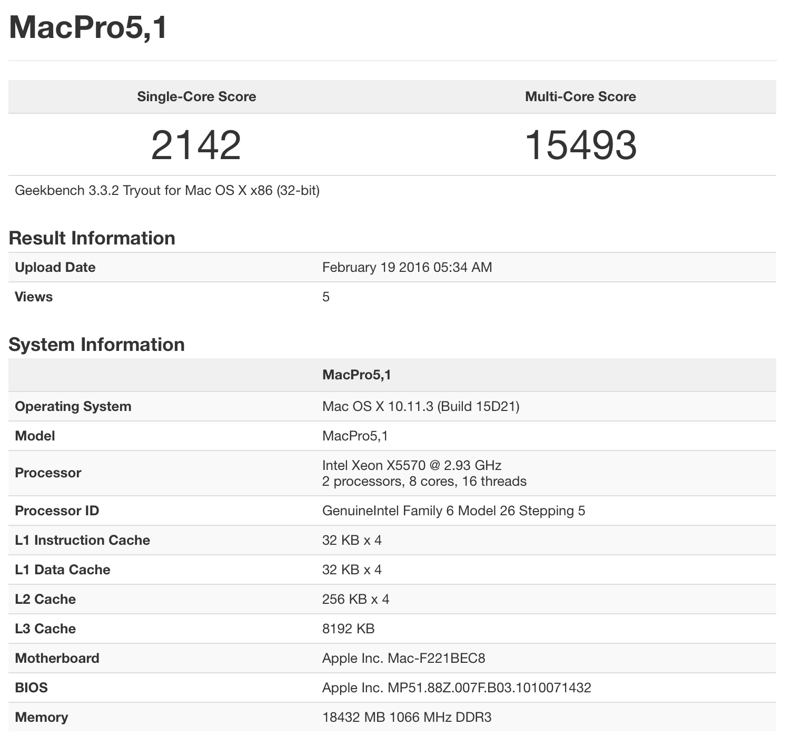The image size is (792, 745).
Task: Select 2 processors, 8 cores, 16 threads text
Action: 424,481
